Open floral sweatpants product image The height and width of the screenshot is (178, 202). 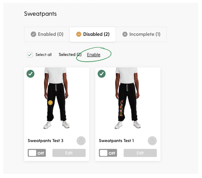click(128, 98)
